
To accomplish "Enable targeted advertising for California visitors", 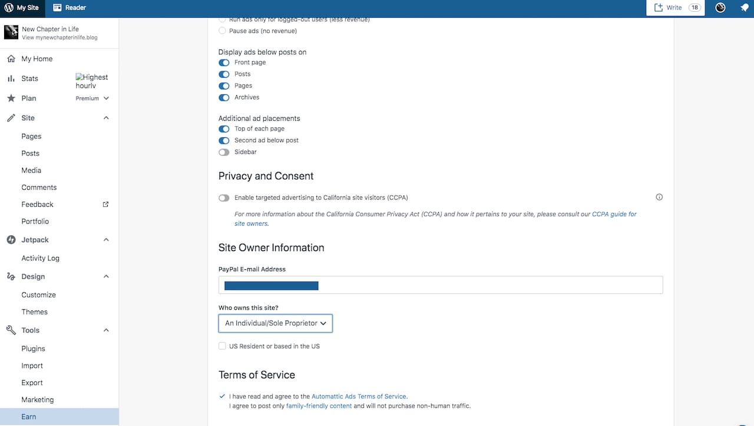I will (x=224, y=198).
